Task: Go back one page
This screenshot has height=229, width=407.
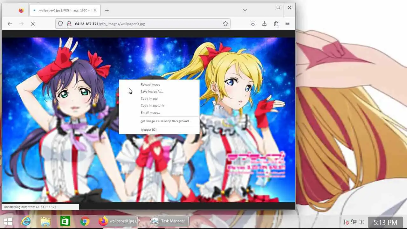Action: tap(10, 24)
